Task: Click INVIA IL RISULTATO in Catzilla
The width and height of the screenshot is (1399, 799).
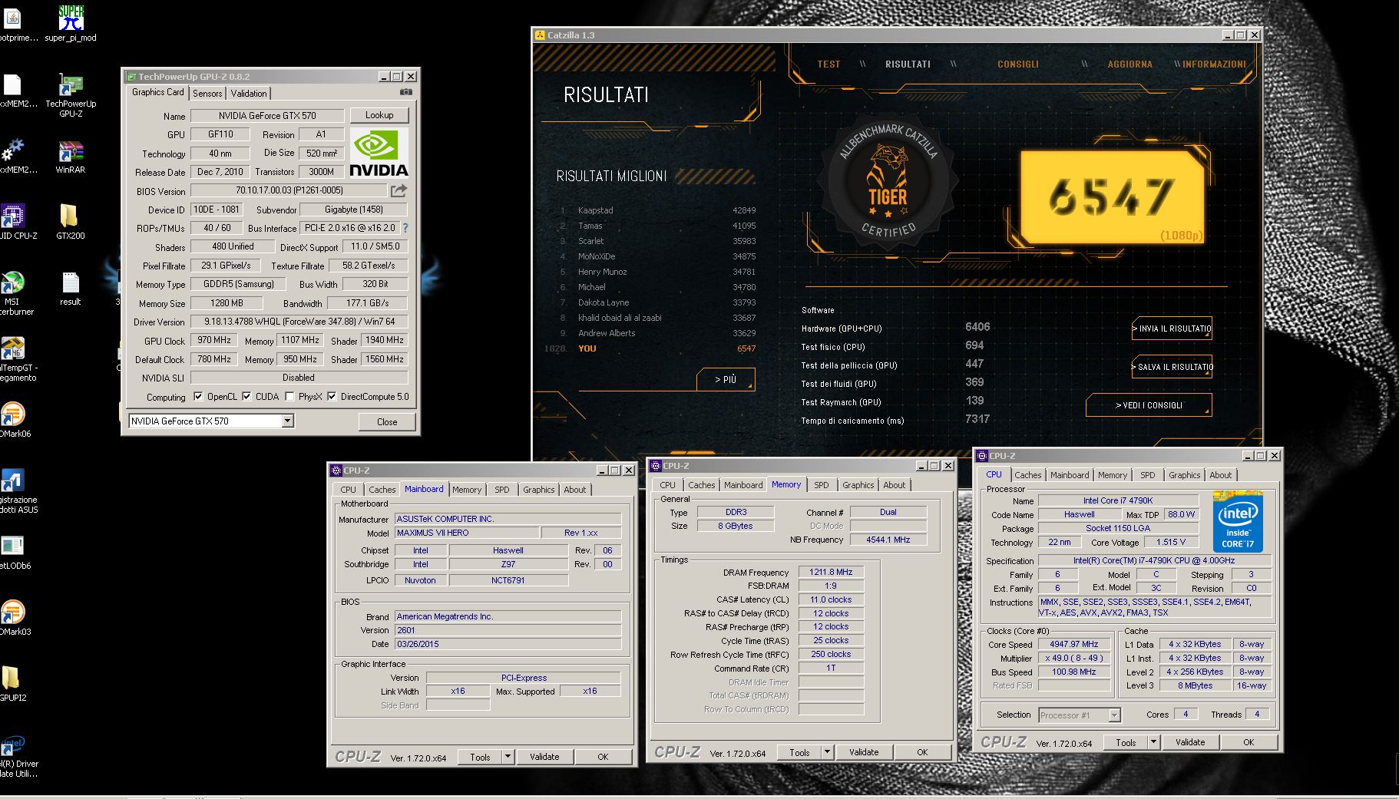Action: (x=1172, y=329)
